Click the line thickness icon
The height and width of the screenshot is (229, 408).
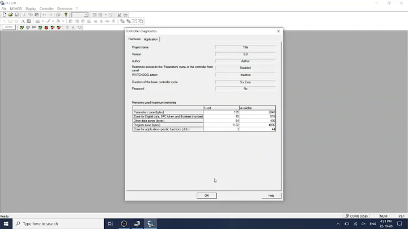tap(38, 22)
